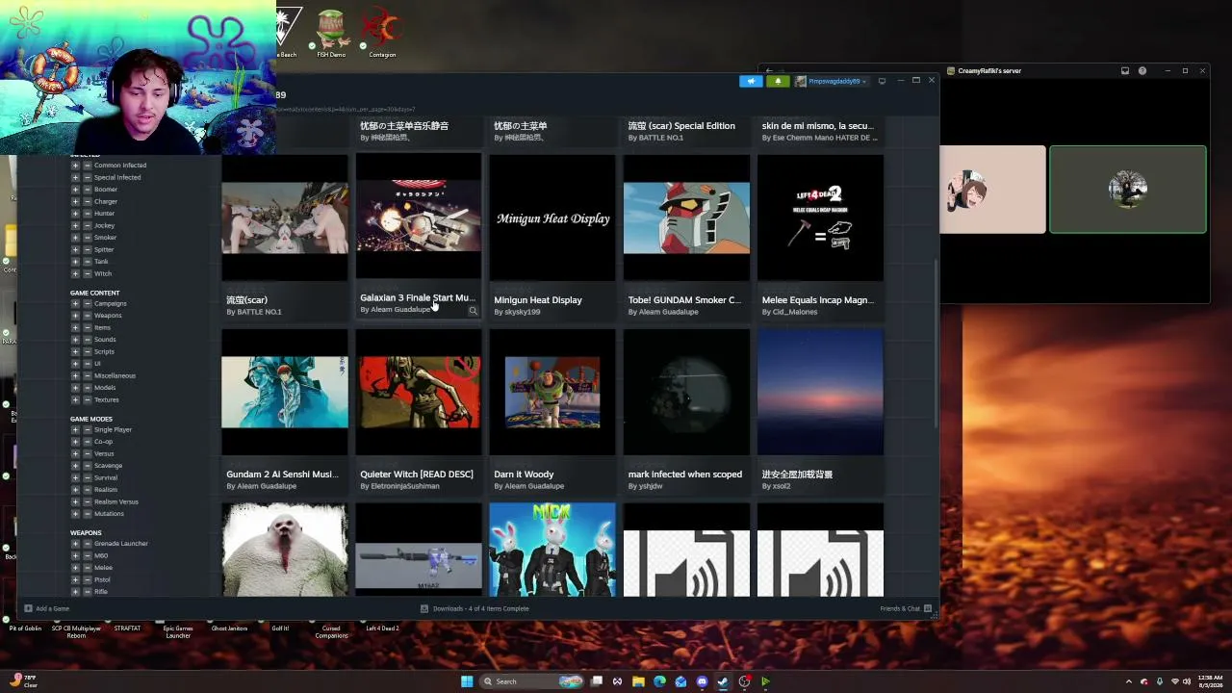Open the Quieter Witch item thumbnail

pos(419,393)
